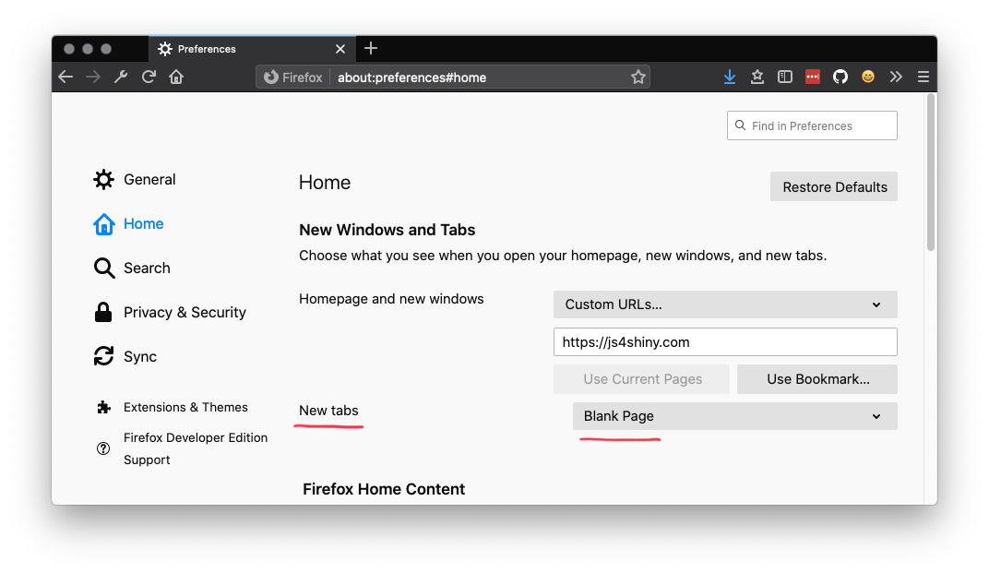Screen dimensions: 989x573
Task: Open the emoji extension icon
Action: coord(868,77)
